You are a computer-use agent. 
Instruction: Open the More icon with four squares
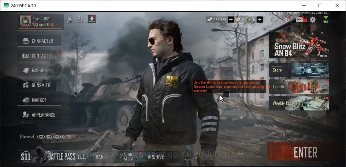(81, 19)
